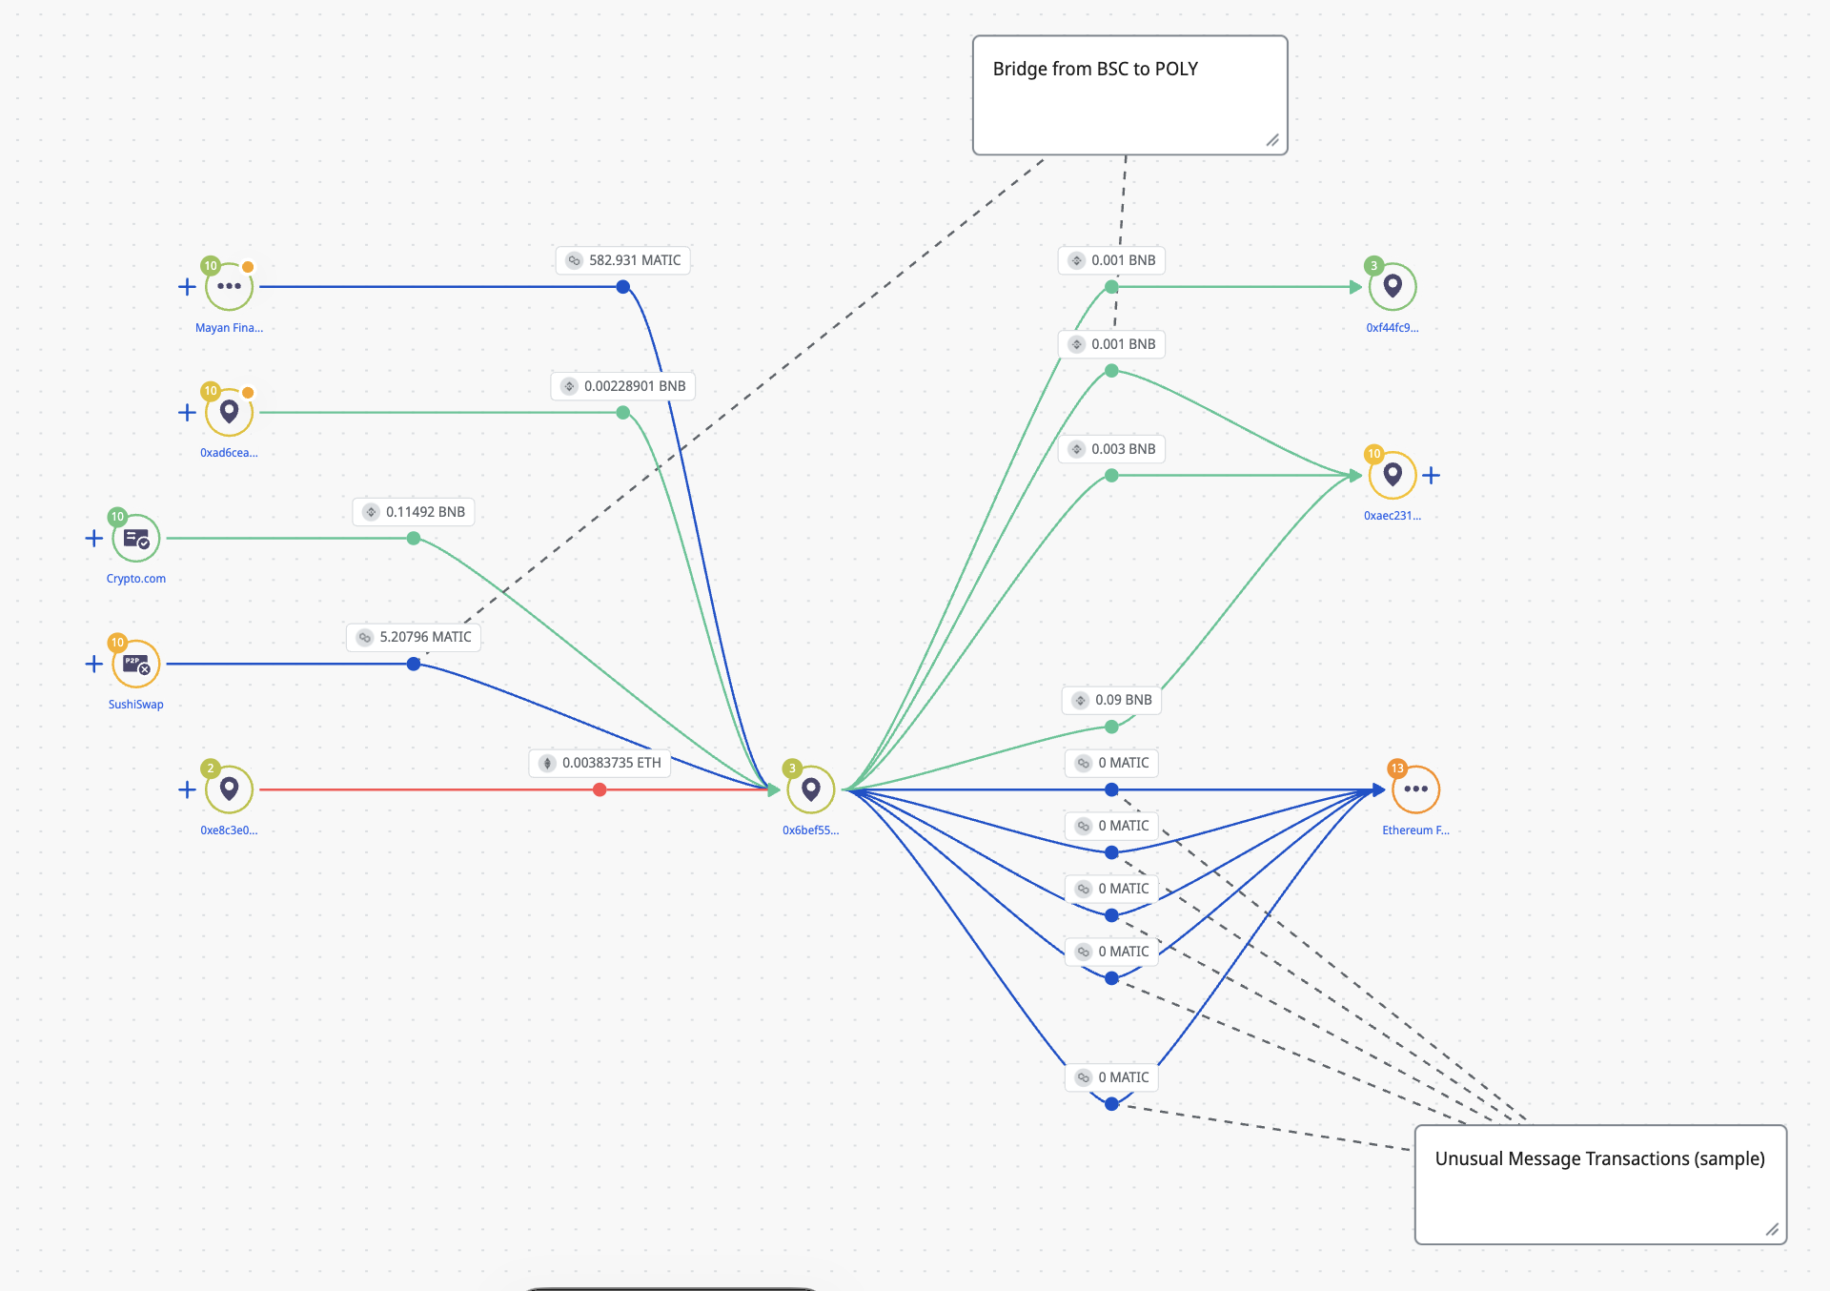
Task: Expand Mayan Finance node connections
Action: point(186,285)
